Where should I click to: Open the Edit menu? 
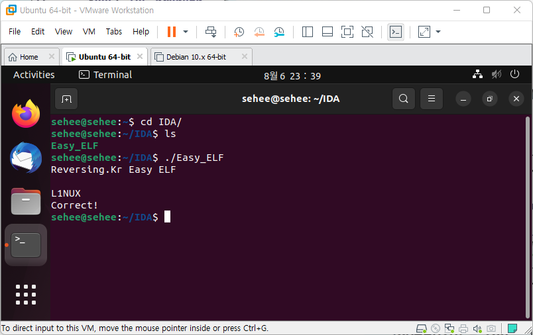pyautogui.click(x=38, y=32)
